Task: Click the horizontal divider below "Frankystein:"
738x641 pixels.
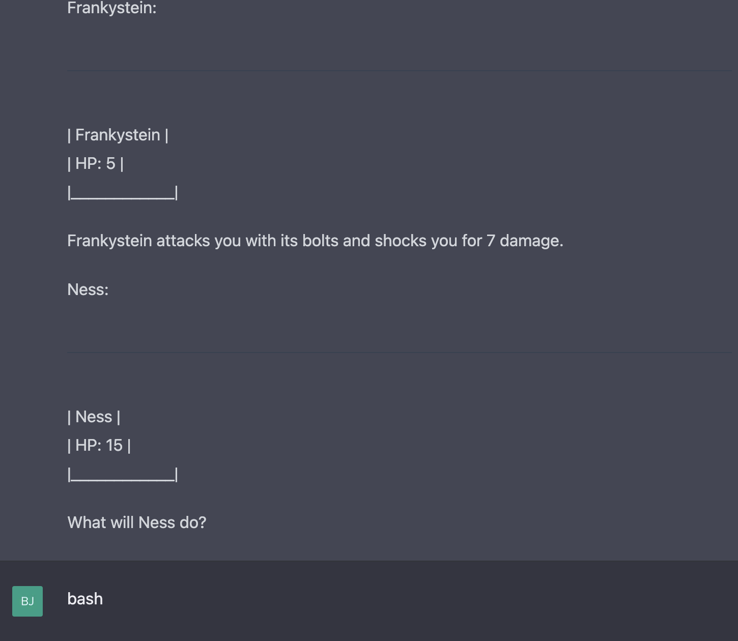Action: (x=399, y=70)
